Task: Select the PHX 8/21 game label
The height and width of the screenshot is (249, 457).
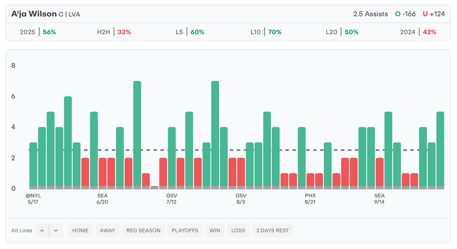Action: [310, 199]
